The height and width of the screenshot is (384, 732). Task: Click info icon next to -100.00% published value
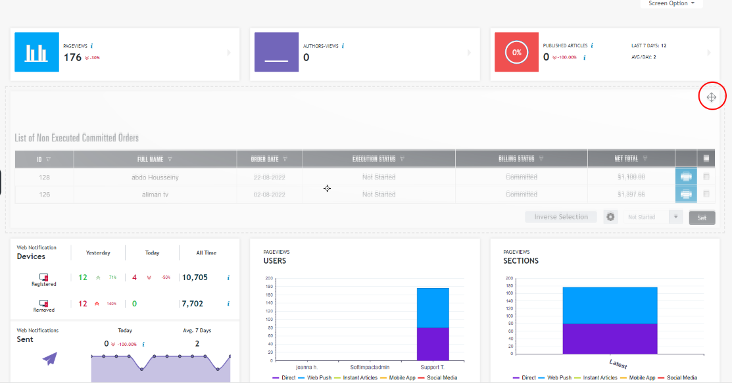[585, 57]
